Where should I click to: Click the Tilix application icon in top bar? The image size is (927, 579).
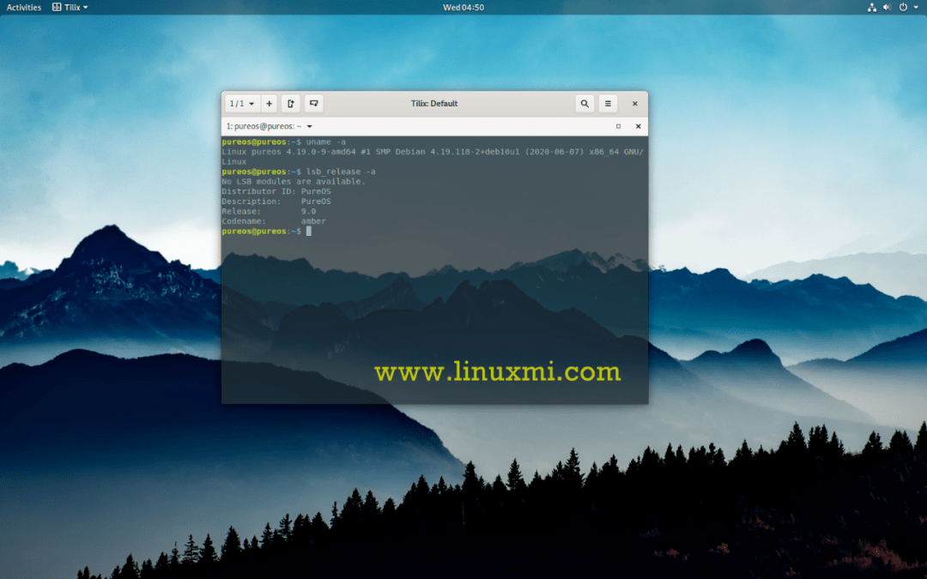(x=55, y=7)
